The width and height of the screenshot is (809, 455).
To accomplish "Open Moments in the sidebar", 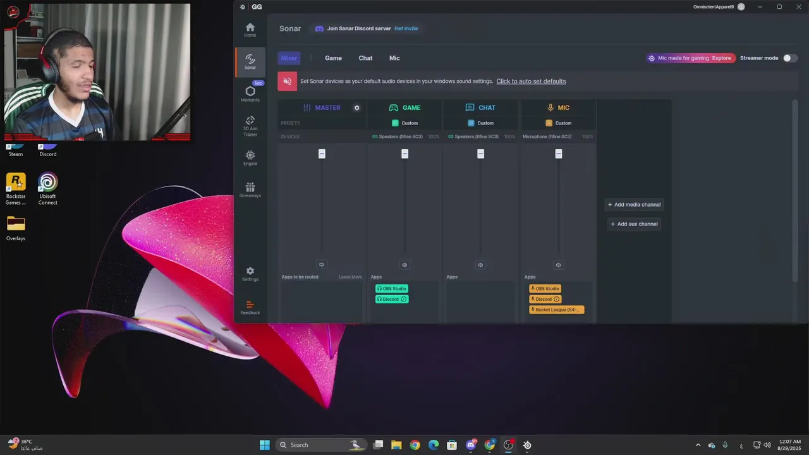I will coord(250,94).
